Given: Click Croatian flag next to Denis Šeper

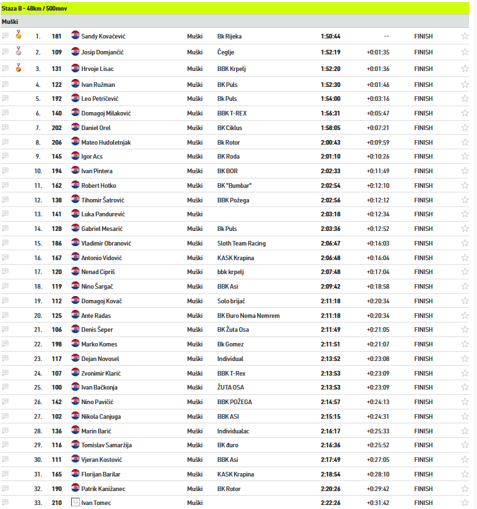Looking at the screenshot, I should 75,329.
